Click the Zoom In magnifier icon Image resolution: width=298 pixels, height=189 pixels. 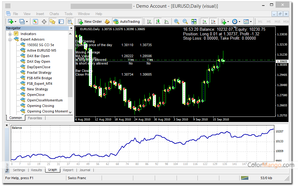click(x=177, y=22)
